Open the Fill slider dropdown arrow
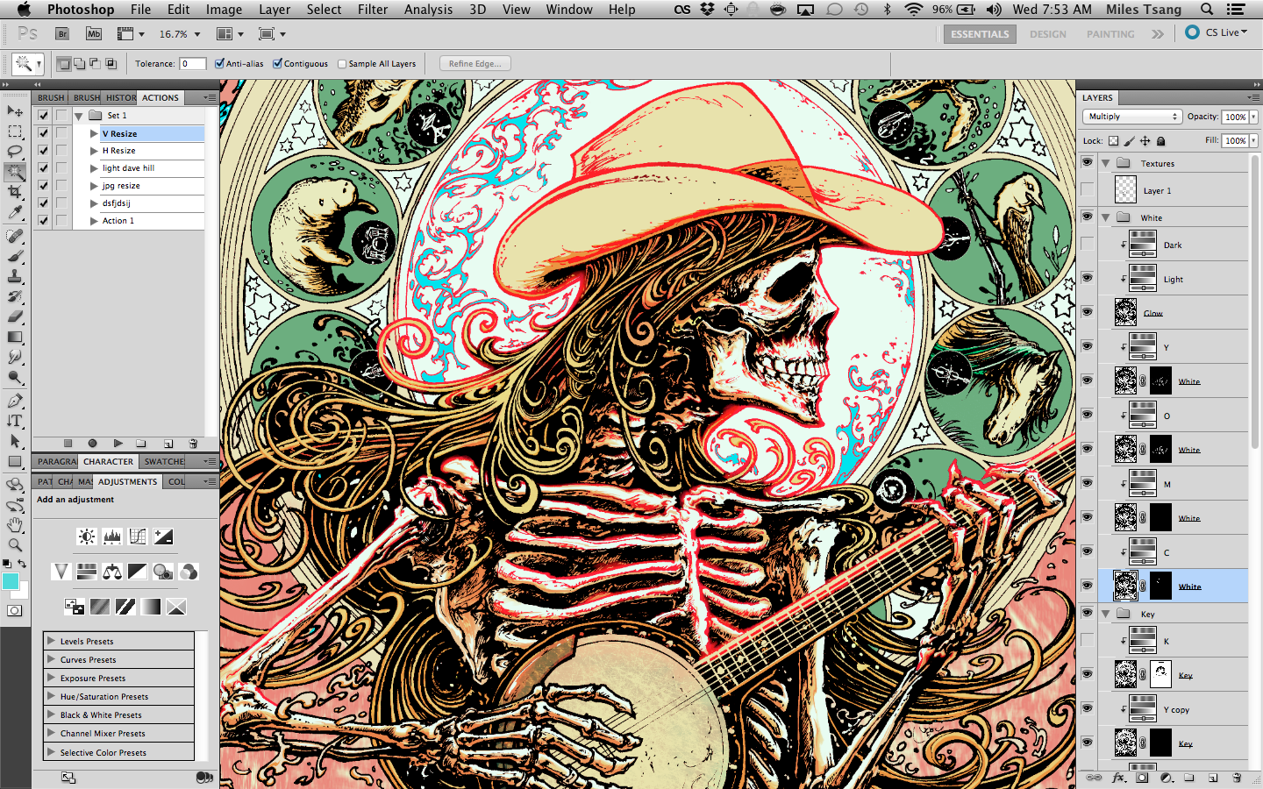 pos(1254,140)
